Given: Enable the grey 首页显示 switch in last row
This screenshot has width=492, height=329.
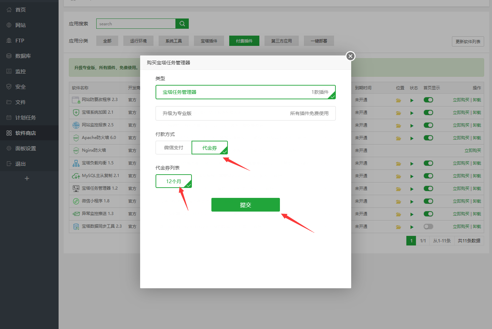Looking at the screenshot, I should click(x=428, y=227).
